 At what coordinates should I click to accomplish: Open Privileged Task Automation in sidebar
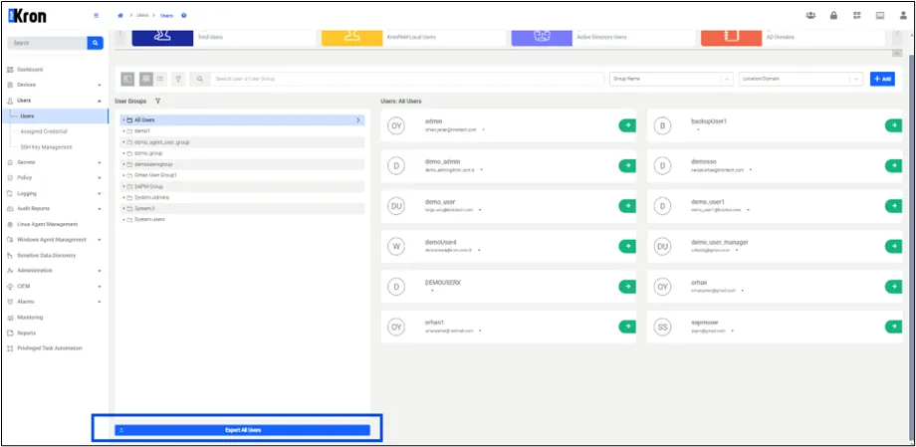pyautogui.click(x=49, y=348)
